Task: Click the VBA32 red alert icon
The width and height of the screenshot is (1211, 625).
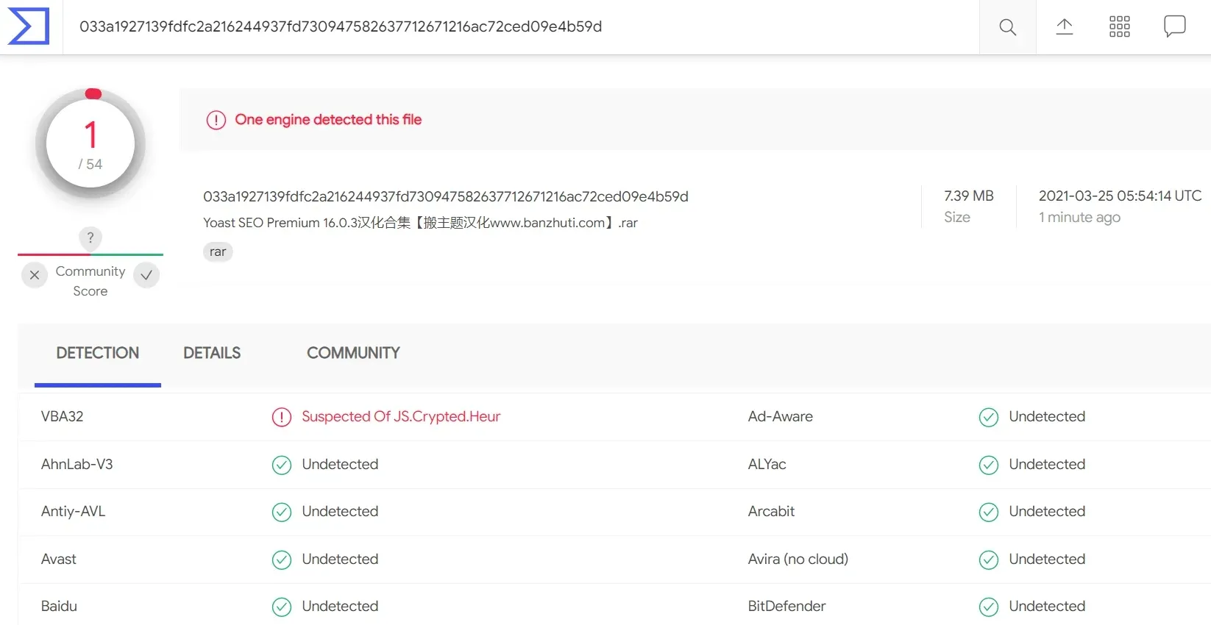Action: tap(282, 417)
